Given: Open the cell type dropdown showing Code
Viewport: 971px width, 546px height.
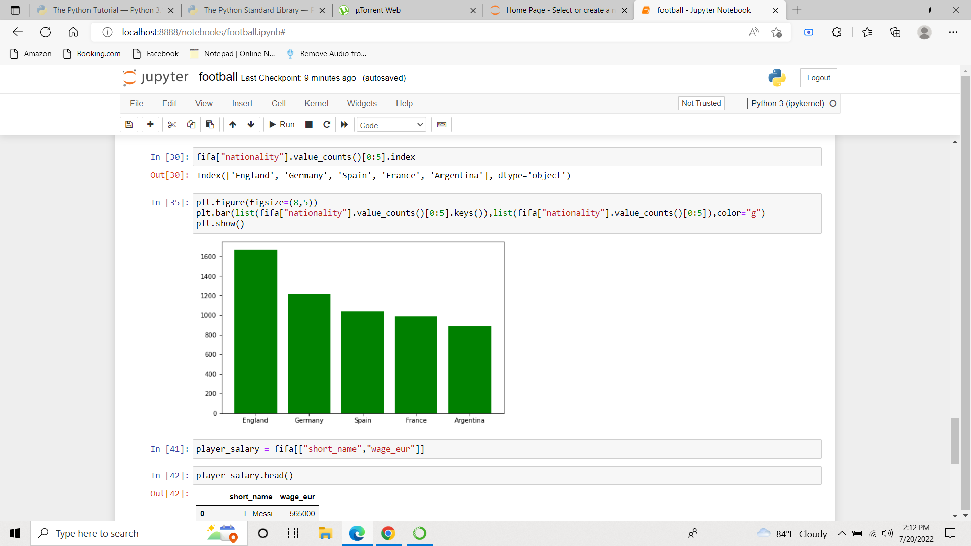Looking at the screenshot, I should (x=391, y=124).
